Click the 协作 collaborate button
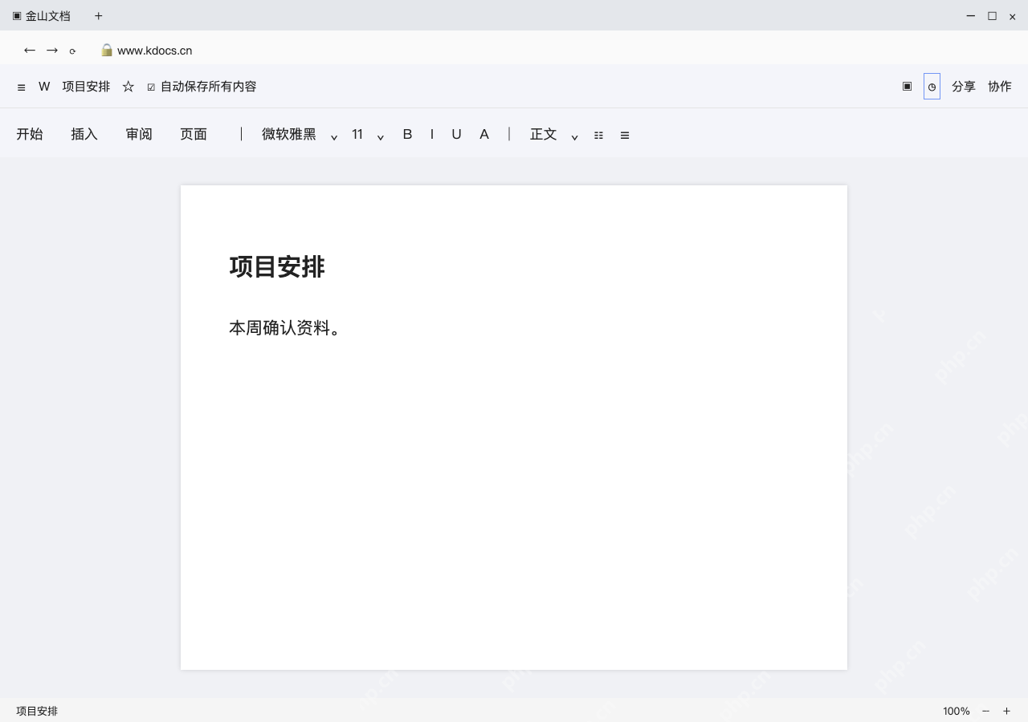The height and width of the screenshot is (722, 1028). click(x=999, y=87)
